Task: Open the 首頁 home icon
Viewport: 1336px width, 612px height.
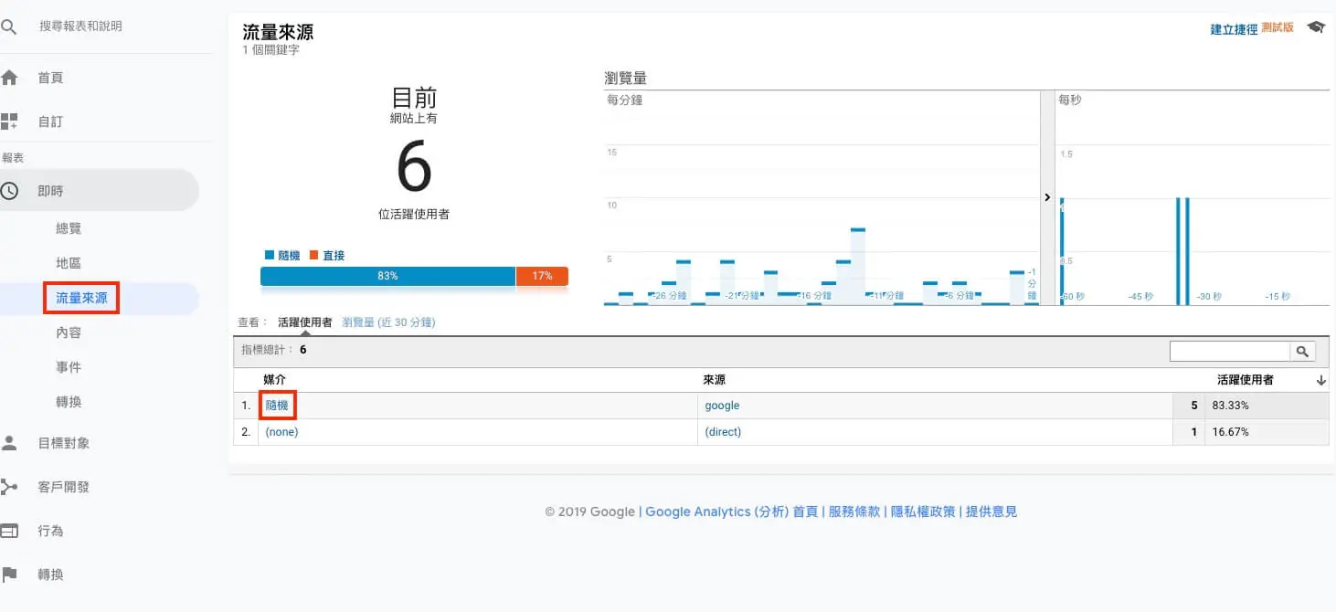Action: 9,78
